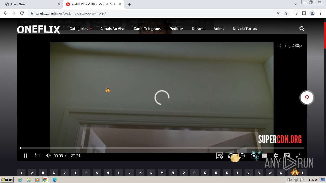Filter titles by letter G
The image size is (326, 183).
coord(97,173)
